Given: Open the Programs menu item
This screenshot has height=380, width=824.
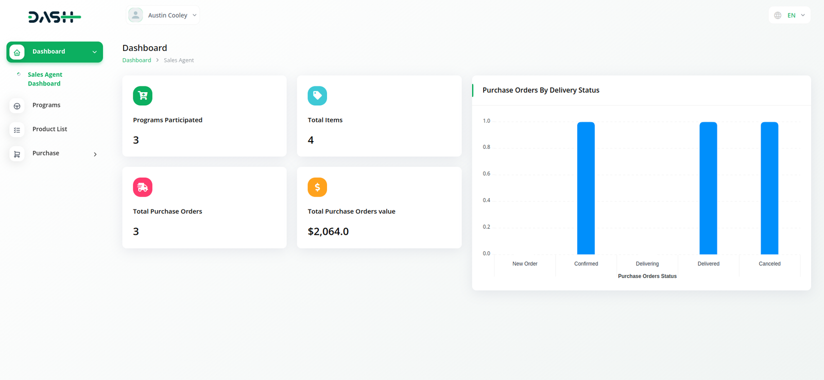Looking at the screenshot, I should click(46, 105).
